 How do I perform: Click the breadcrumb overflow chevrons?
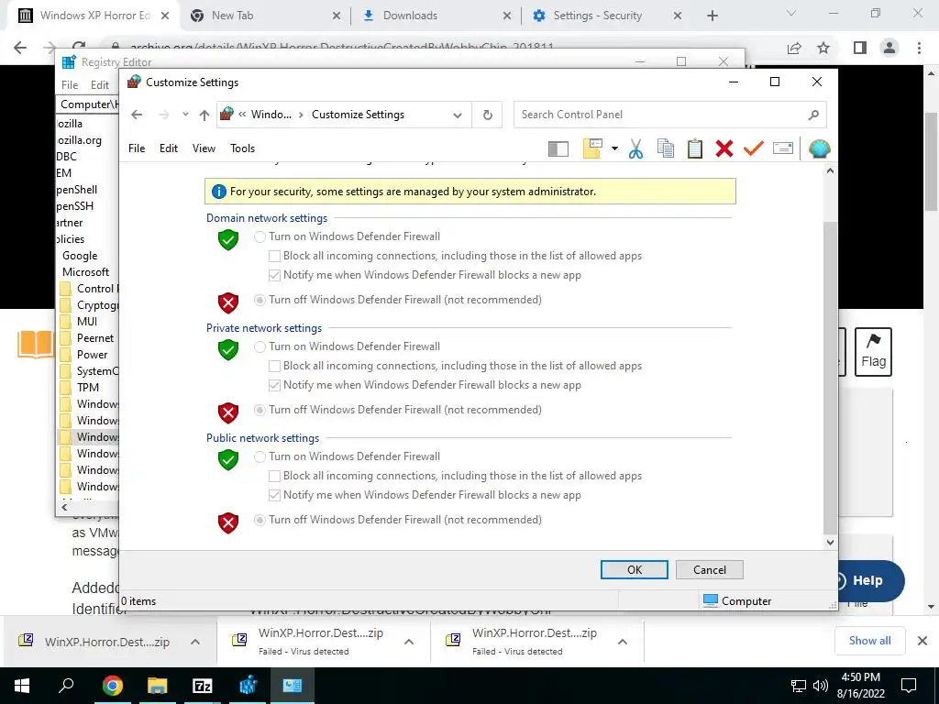(242, 115)
